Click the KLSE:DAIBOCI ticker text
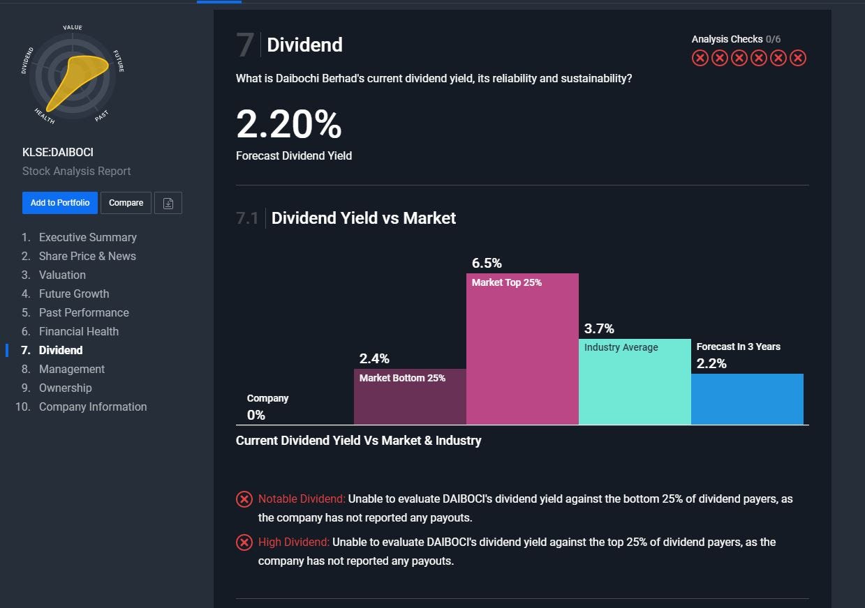Image resolution: width=865 pixels, height=608 pixels. coord(58,152)
